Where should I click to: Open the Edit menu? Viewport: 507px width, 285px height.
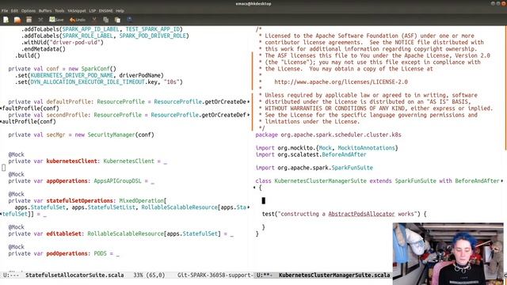(14, 10)
